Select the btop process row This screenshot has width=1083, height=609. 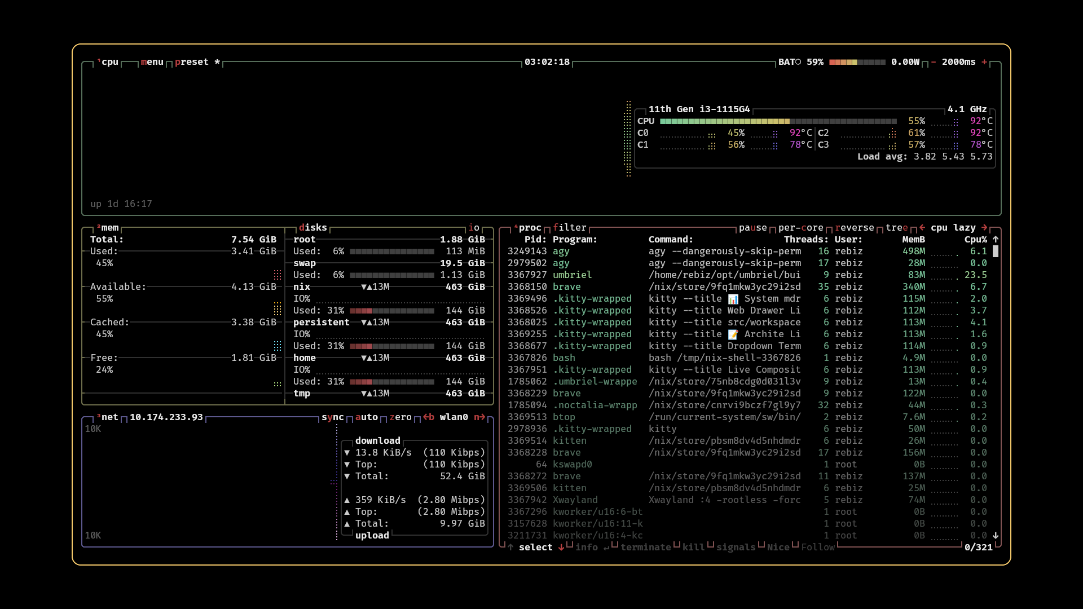[747, 417]
